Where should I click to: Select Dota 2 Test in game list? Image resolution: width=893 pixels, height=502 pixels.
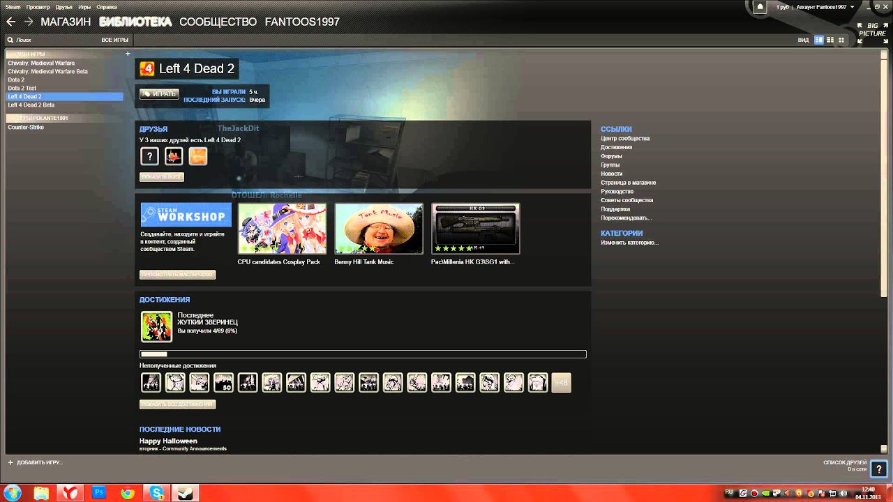22,89
